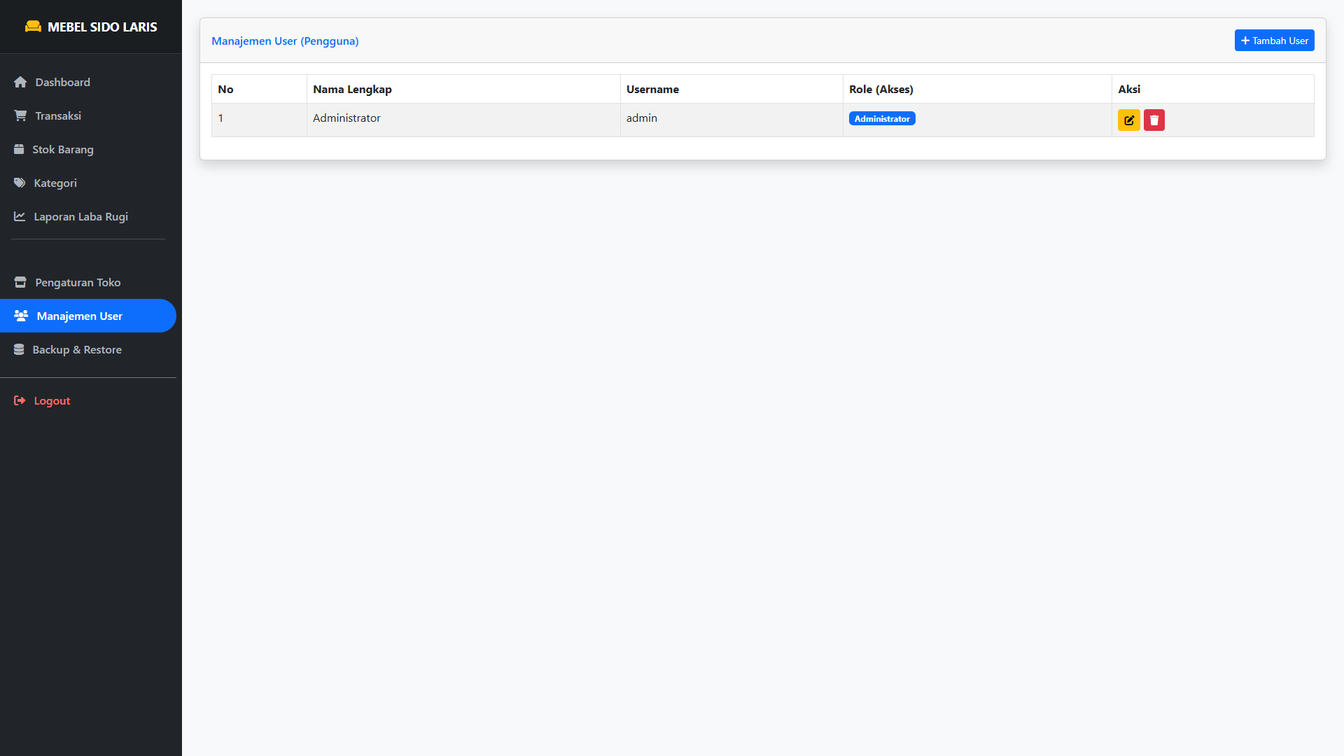Image resolution: width=1344 pixels, height=756 pixels.
Task: Click the Logout arrow icon
Action: tap(20, 401)
